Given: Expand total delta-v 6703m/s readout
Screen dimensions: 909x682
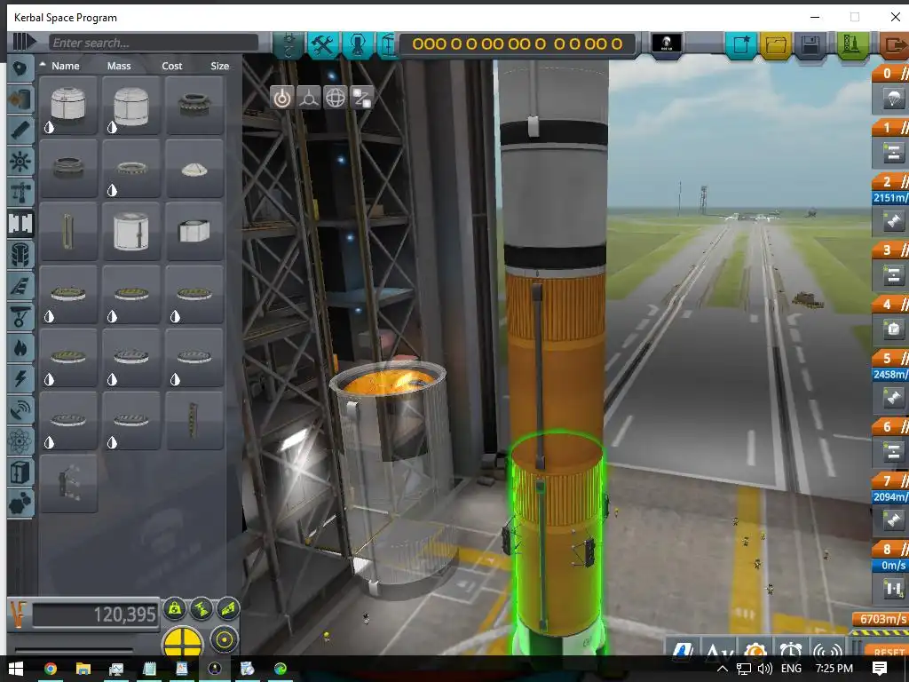Looking at the screenshot, I should pyautogui.click(x=881, y=619).
